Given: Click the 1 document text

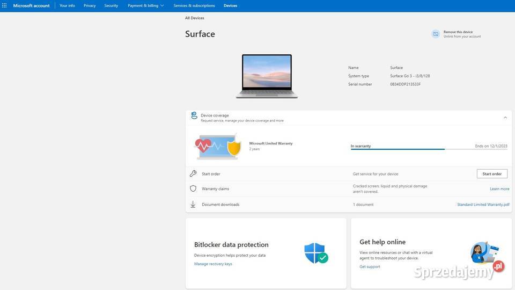Looking at the screenshot, I should (x=363, y=205).
